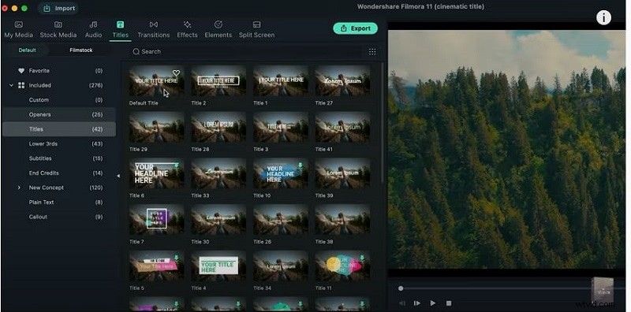Play the preview video
Viewport: 631px width, 312px height.
click(x=432, y=303)
